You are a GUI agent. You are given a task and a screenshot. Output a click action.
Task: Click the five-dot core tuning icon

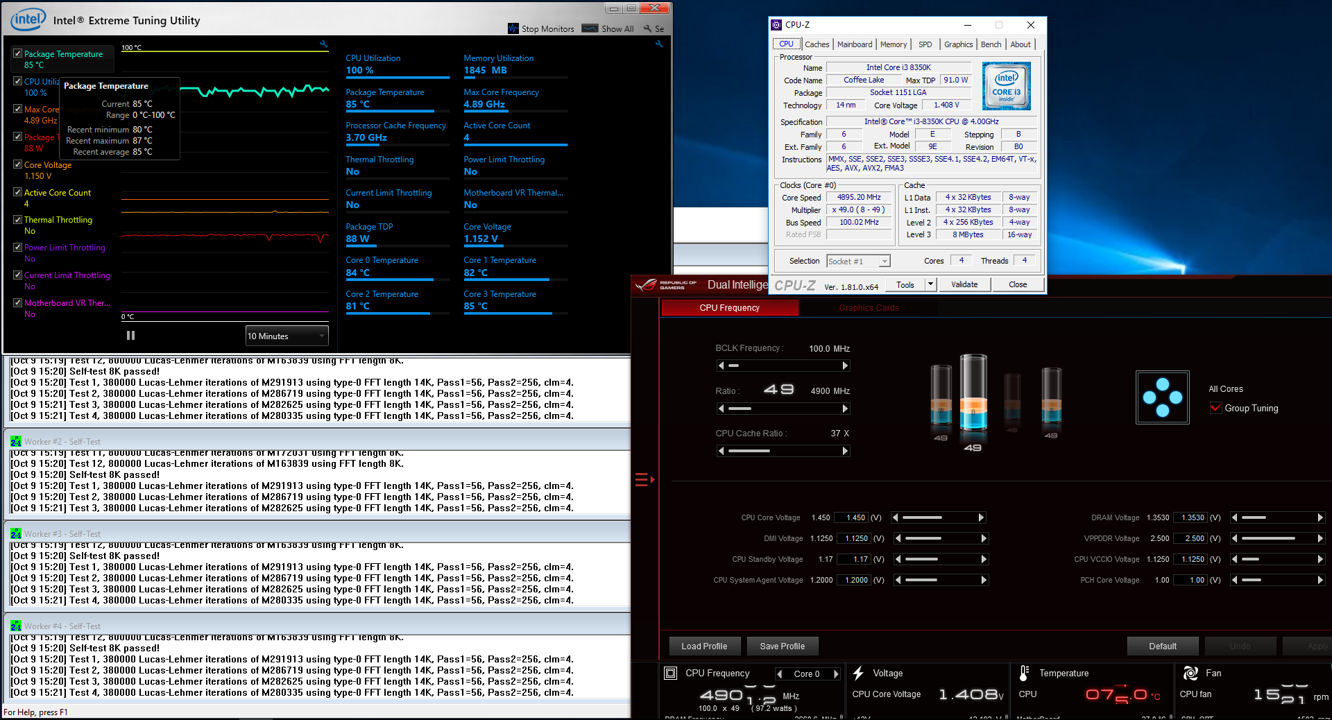1163,397
